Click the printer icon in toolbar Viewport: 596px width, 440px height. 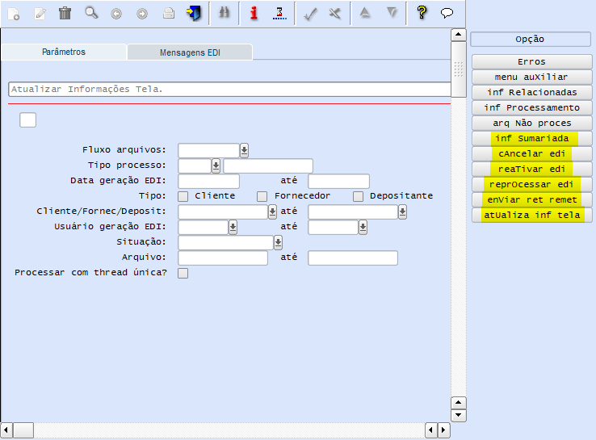click(x=169, y=14)
